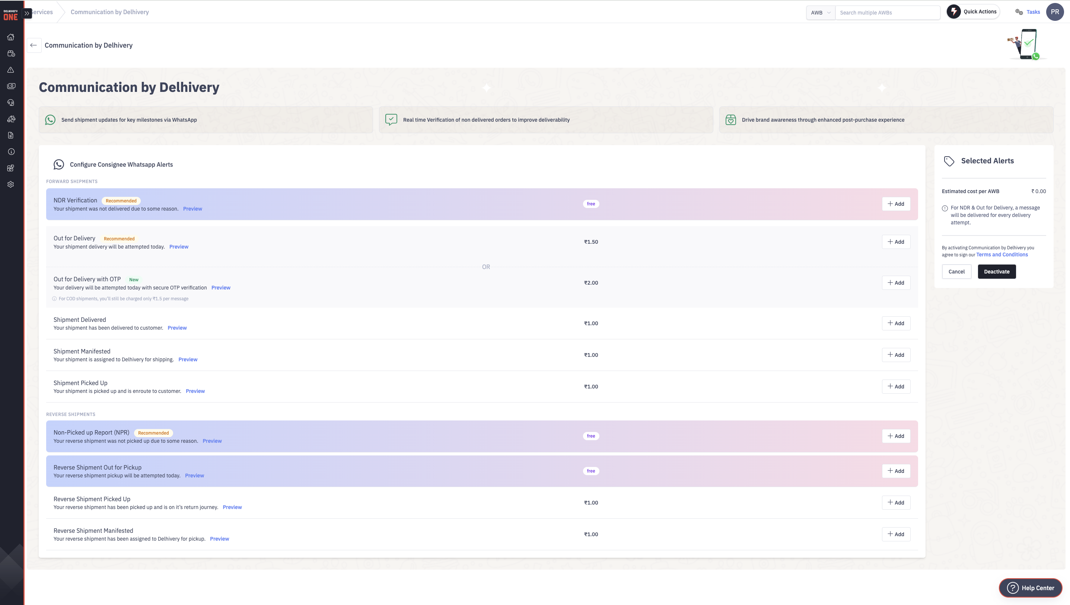Click the PR user avatar dropdown menu

click(1055, 12)
